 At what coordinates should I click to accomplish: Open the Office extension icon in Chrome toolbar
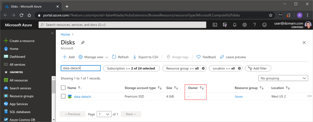tap(288, 15)
